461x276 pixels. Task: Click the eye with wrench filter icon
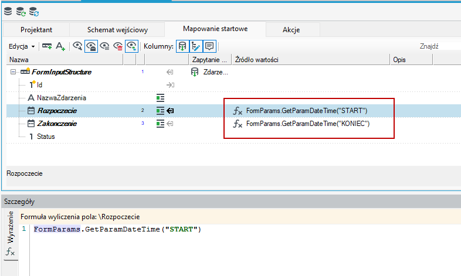[77, 46]
